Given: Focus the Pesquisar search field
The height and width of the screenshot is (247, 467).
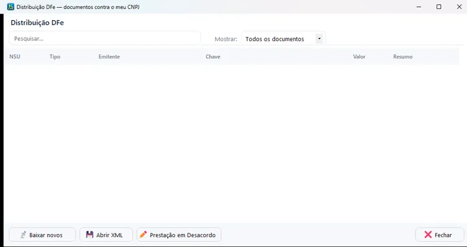Looking at the screenshot, I should [105, 39].
